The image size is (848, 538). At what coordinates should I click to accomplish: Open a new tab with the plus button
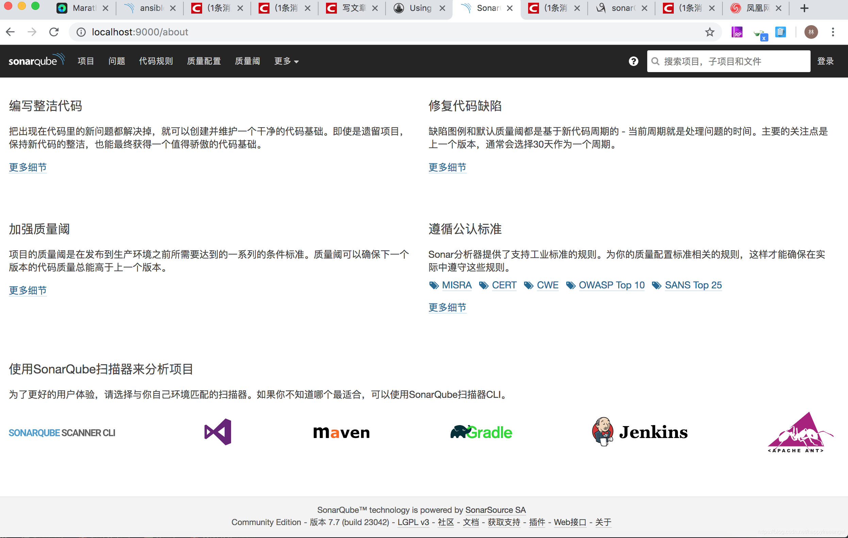tap(804, 8)
